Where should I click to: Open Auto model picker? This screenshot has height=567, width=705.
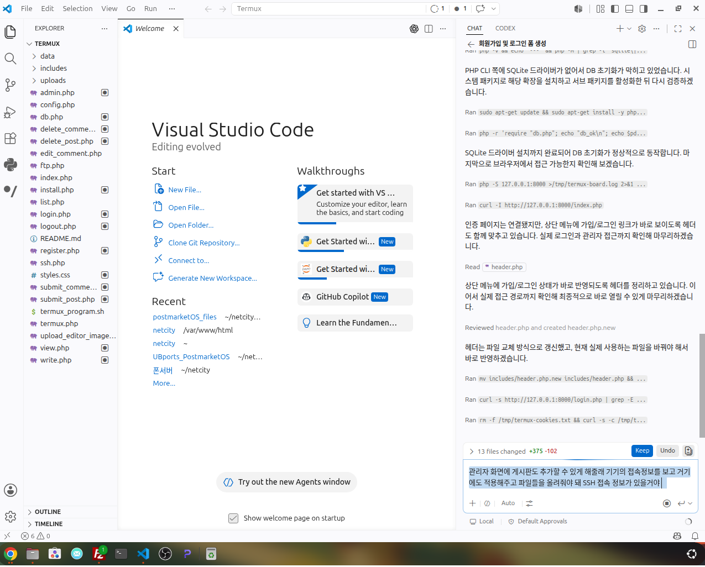pos(508,503)
